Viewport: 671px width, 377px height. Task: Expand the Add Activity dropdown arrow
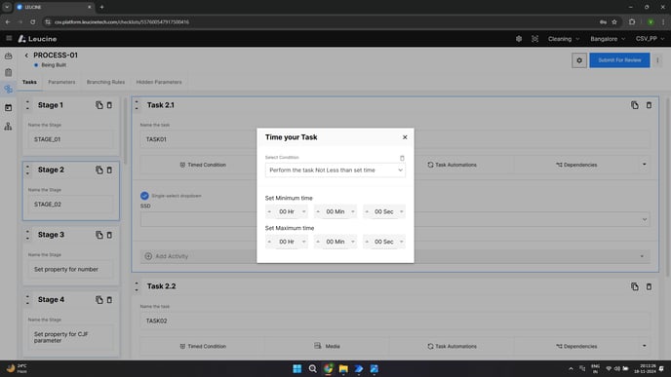pos(642,256)
